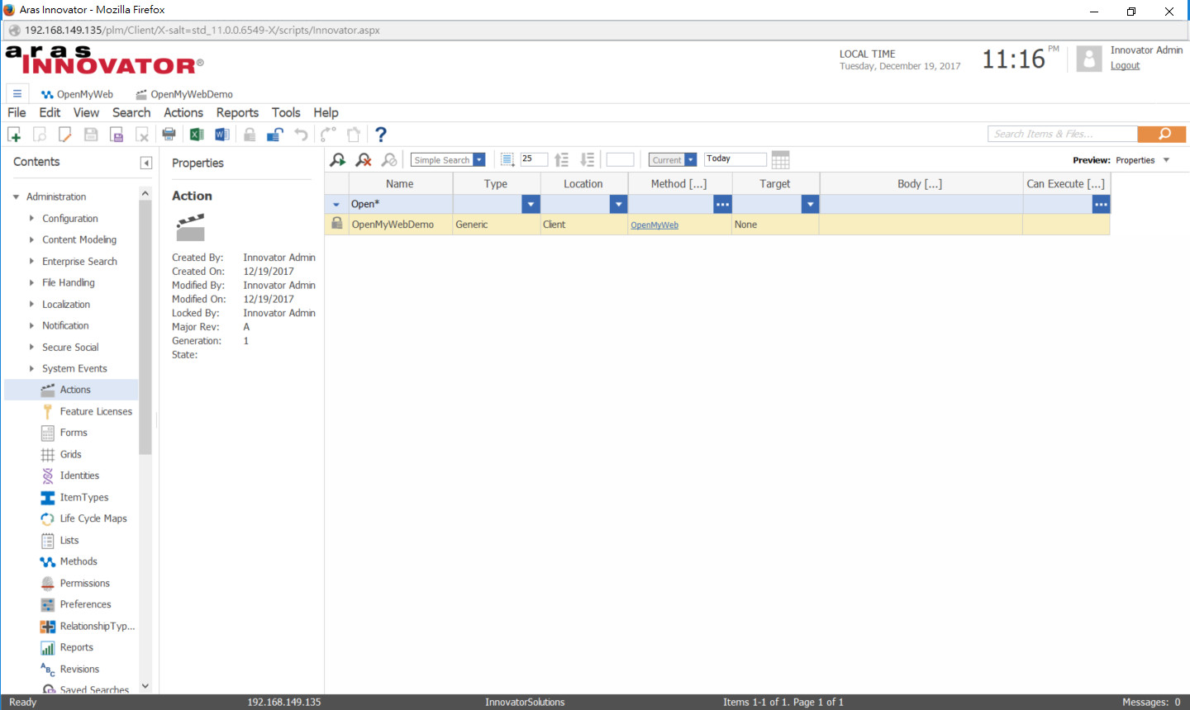
Task: Open the File menu
Action: pos(17,112)
